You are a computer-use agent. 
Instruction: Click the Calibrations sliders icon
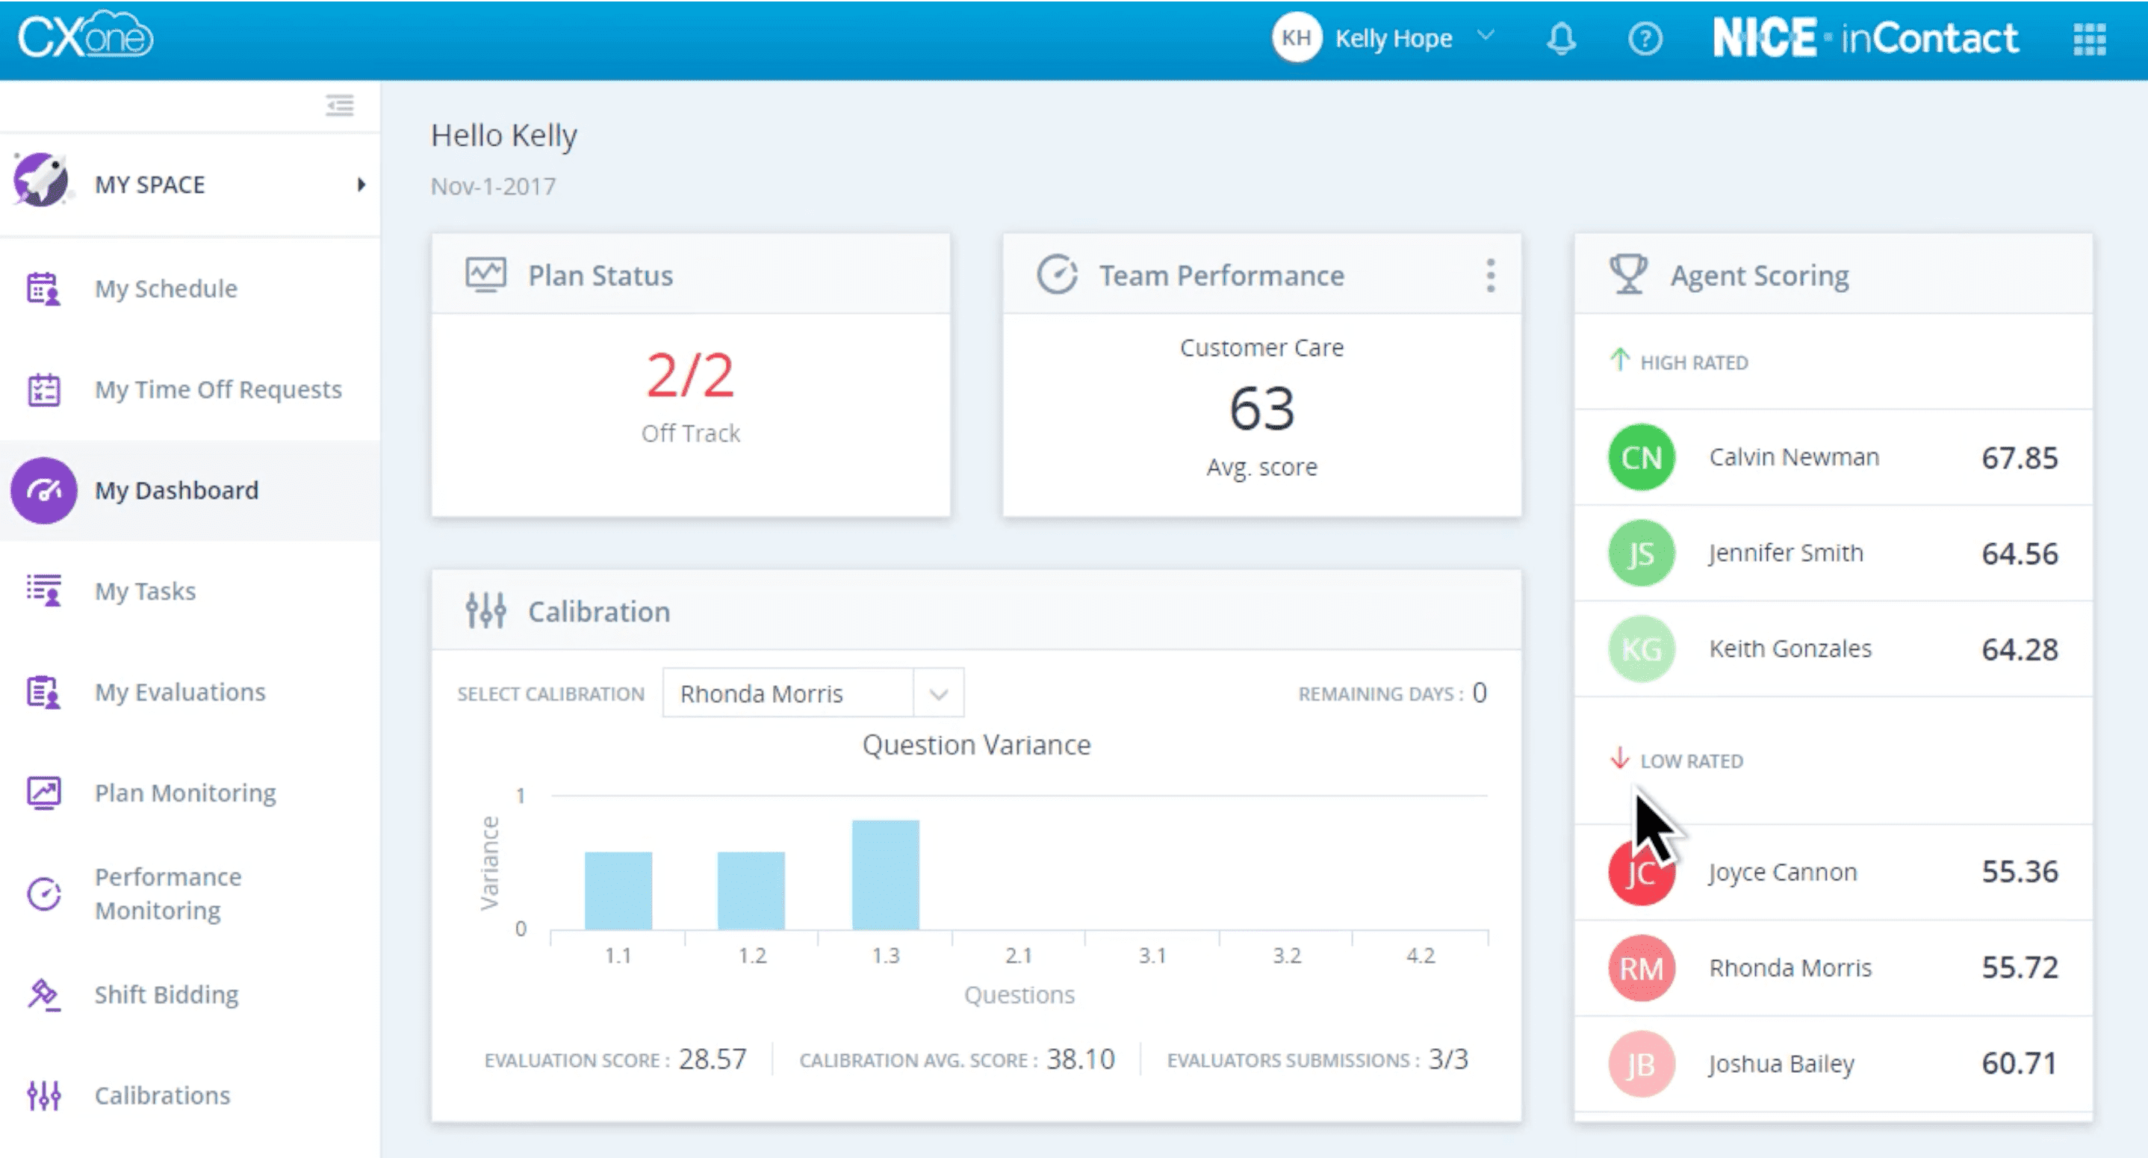(x=43, y=1094)
